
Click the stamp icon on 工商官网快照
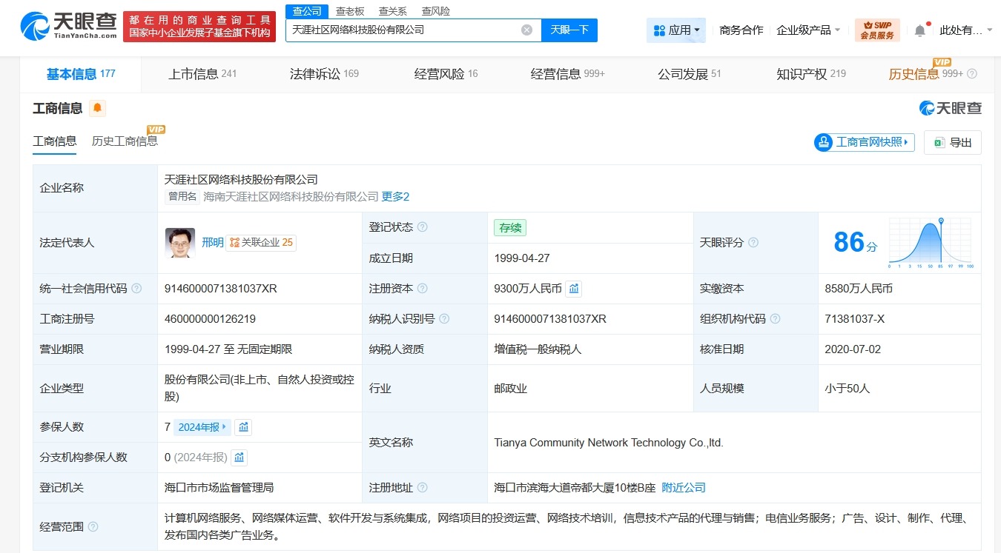click(x=823, y=142)
